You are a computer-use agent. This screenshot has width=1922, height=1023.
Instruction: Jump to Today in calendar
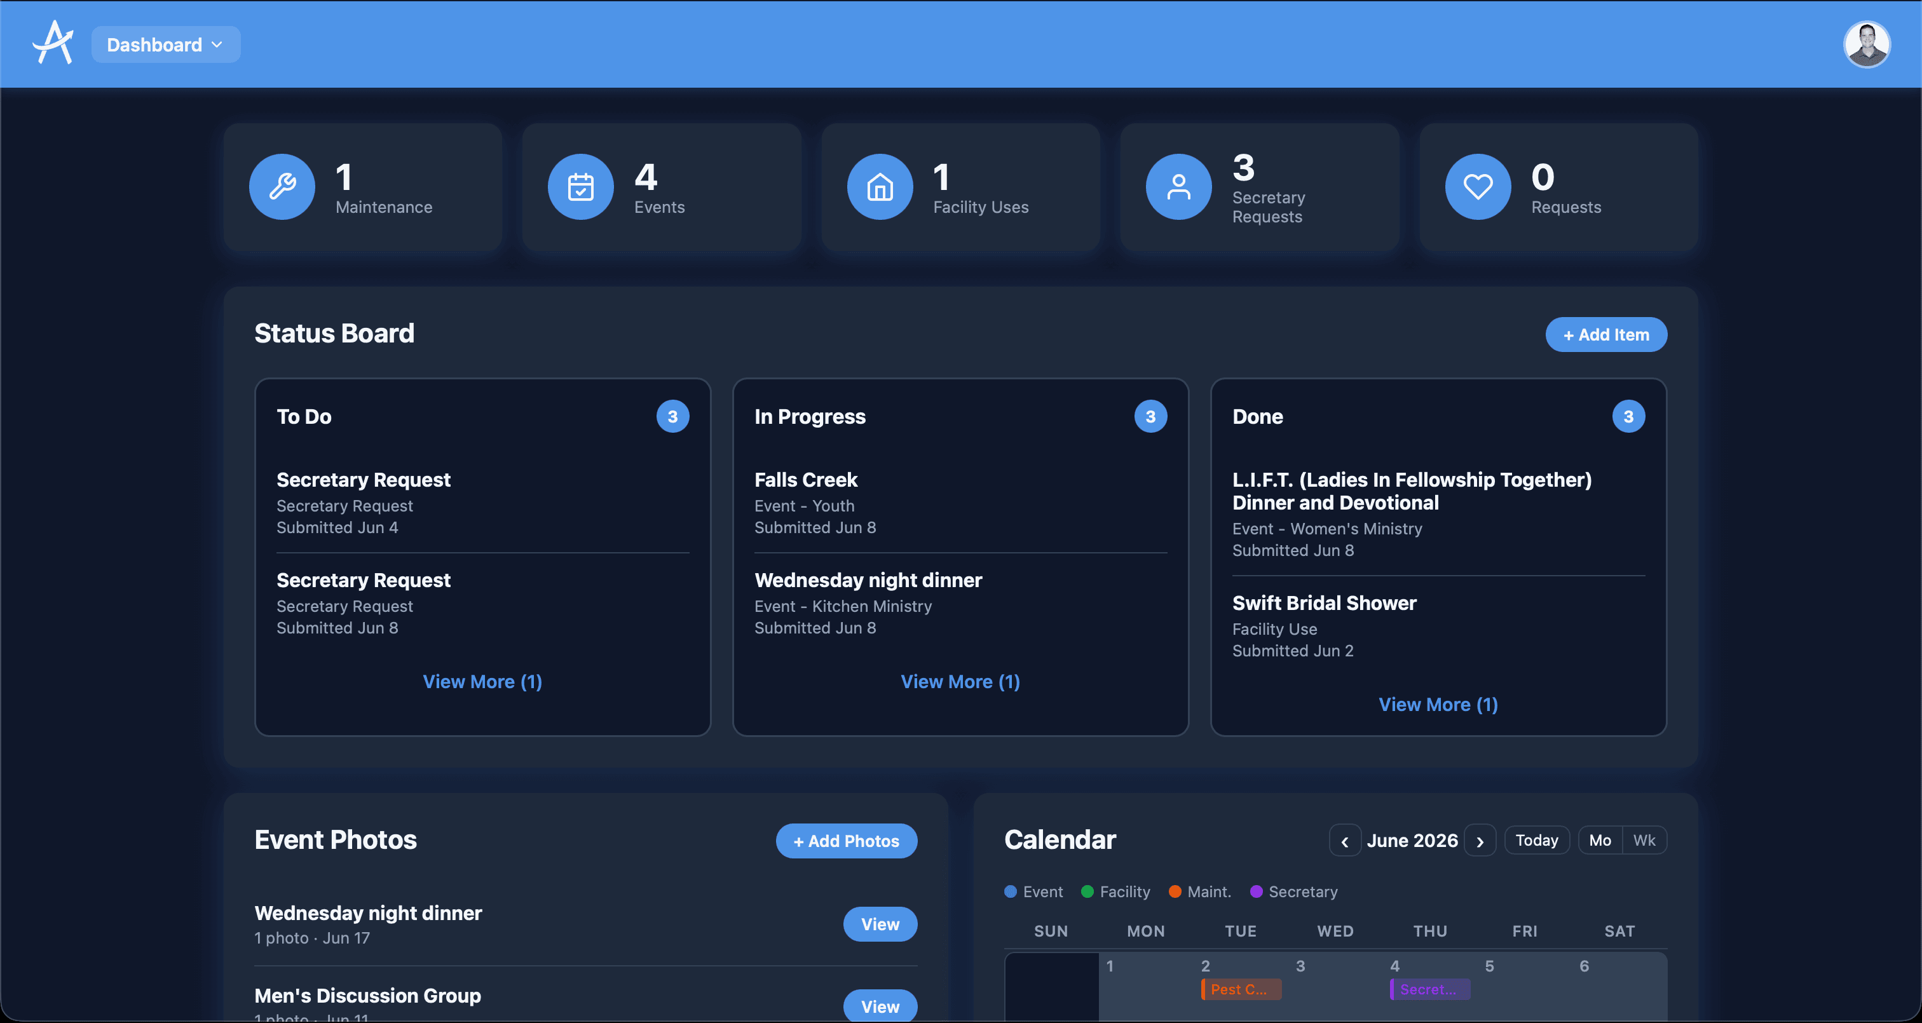tap(1536, 840)
